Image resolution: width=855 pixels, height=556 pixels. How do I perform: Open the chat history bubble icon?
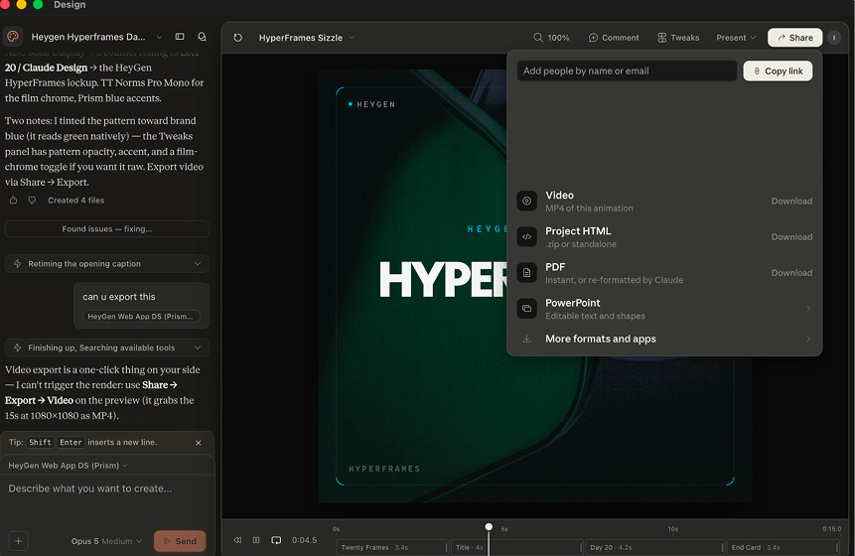click(x=202, y=37)
